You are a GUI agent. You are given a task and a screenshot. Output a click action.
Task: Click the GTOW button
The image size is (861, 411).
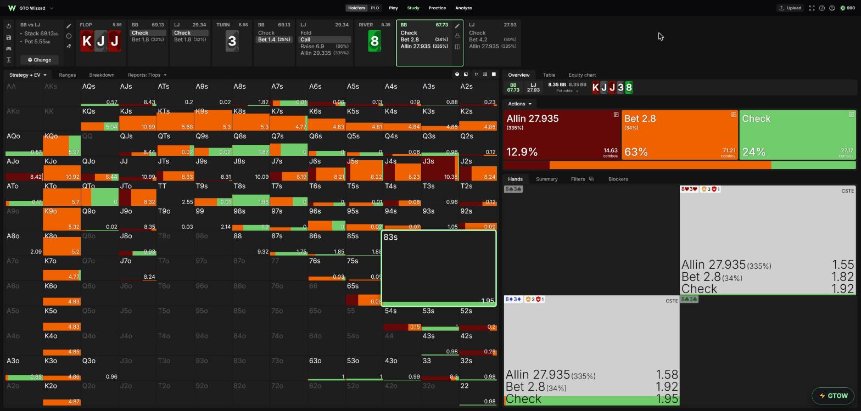tap(833, 396)
